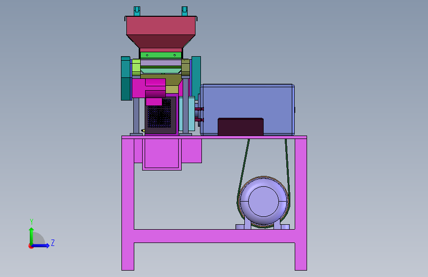This screenshot has width=428, height=277.
Task: Select the pink discharge chute under the tabletop
Action: [x=162, y=154]
